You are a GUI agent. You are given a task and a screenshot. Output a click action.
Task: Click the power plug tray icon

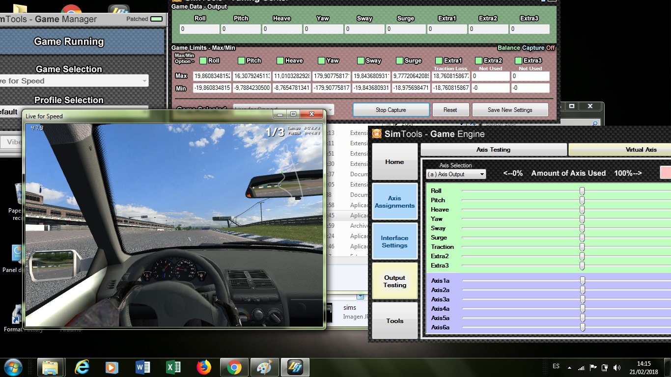coord(605,367)
